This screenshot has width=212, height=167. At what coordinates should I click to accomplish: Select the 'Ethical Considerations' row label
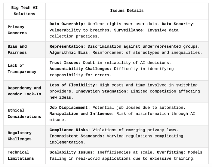[x=24, y=113]
